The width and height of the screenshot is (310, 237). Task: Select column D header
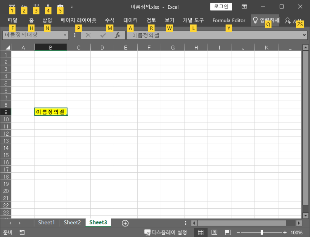pyautogui.click(x=102, y=48)
